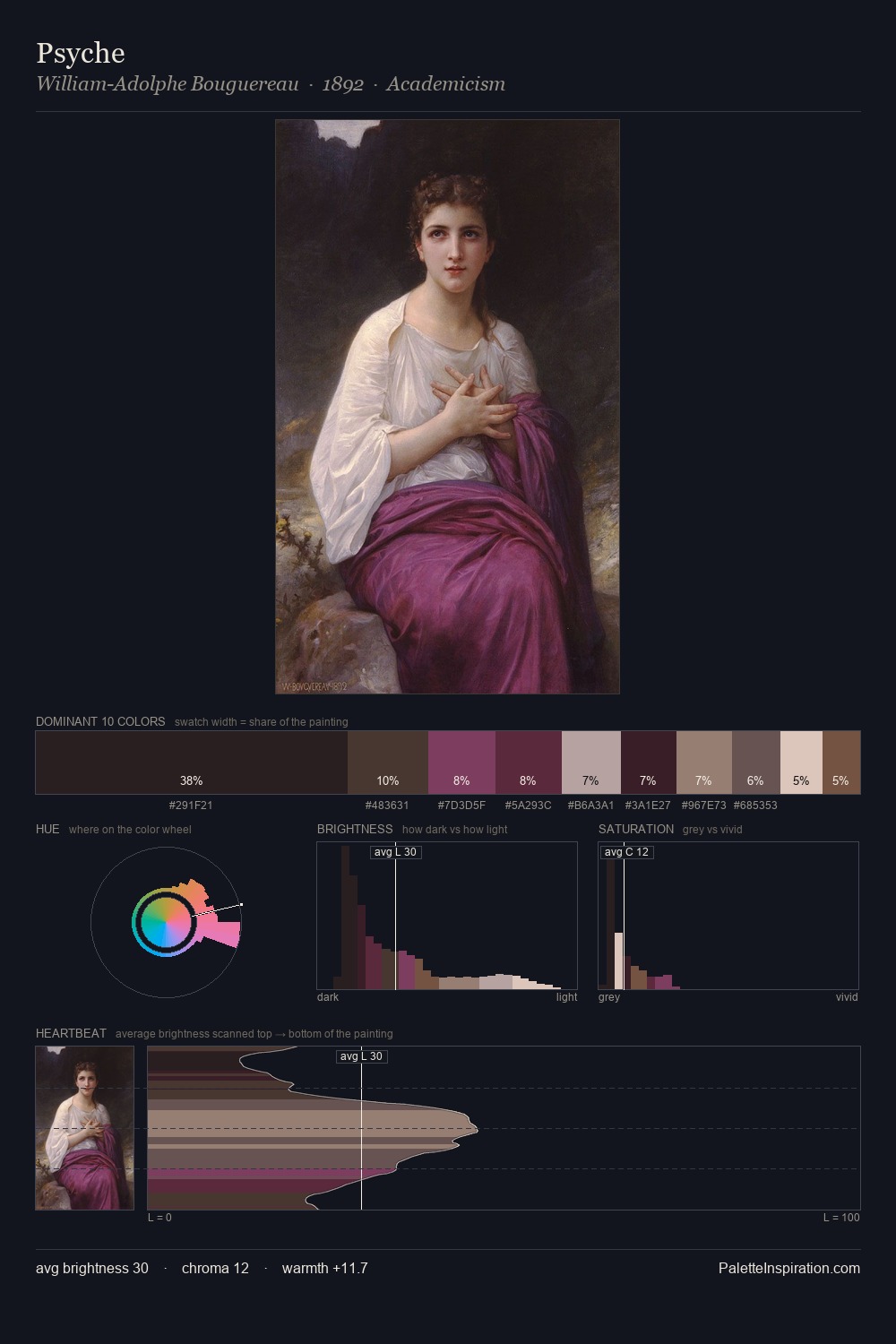Click the 'L = 100' label under Heartbeat
Image resolution: width=896 pixels, height=1344 pixels.
tap(841, 1218)
